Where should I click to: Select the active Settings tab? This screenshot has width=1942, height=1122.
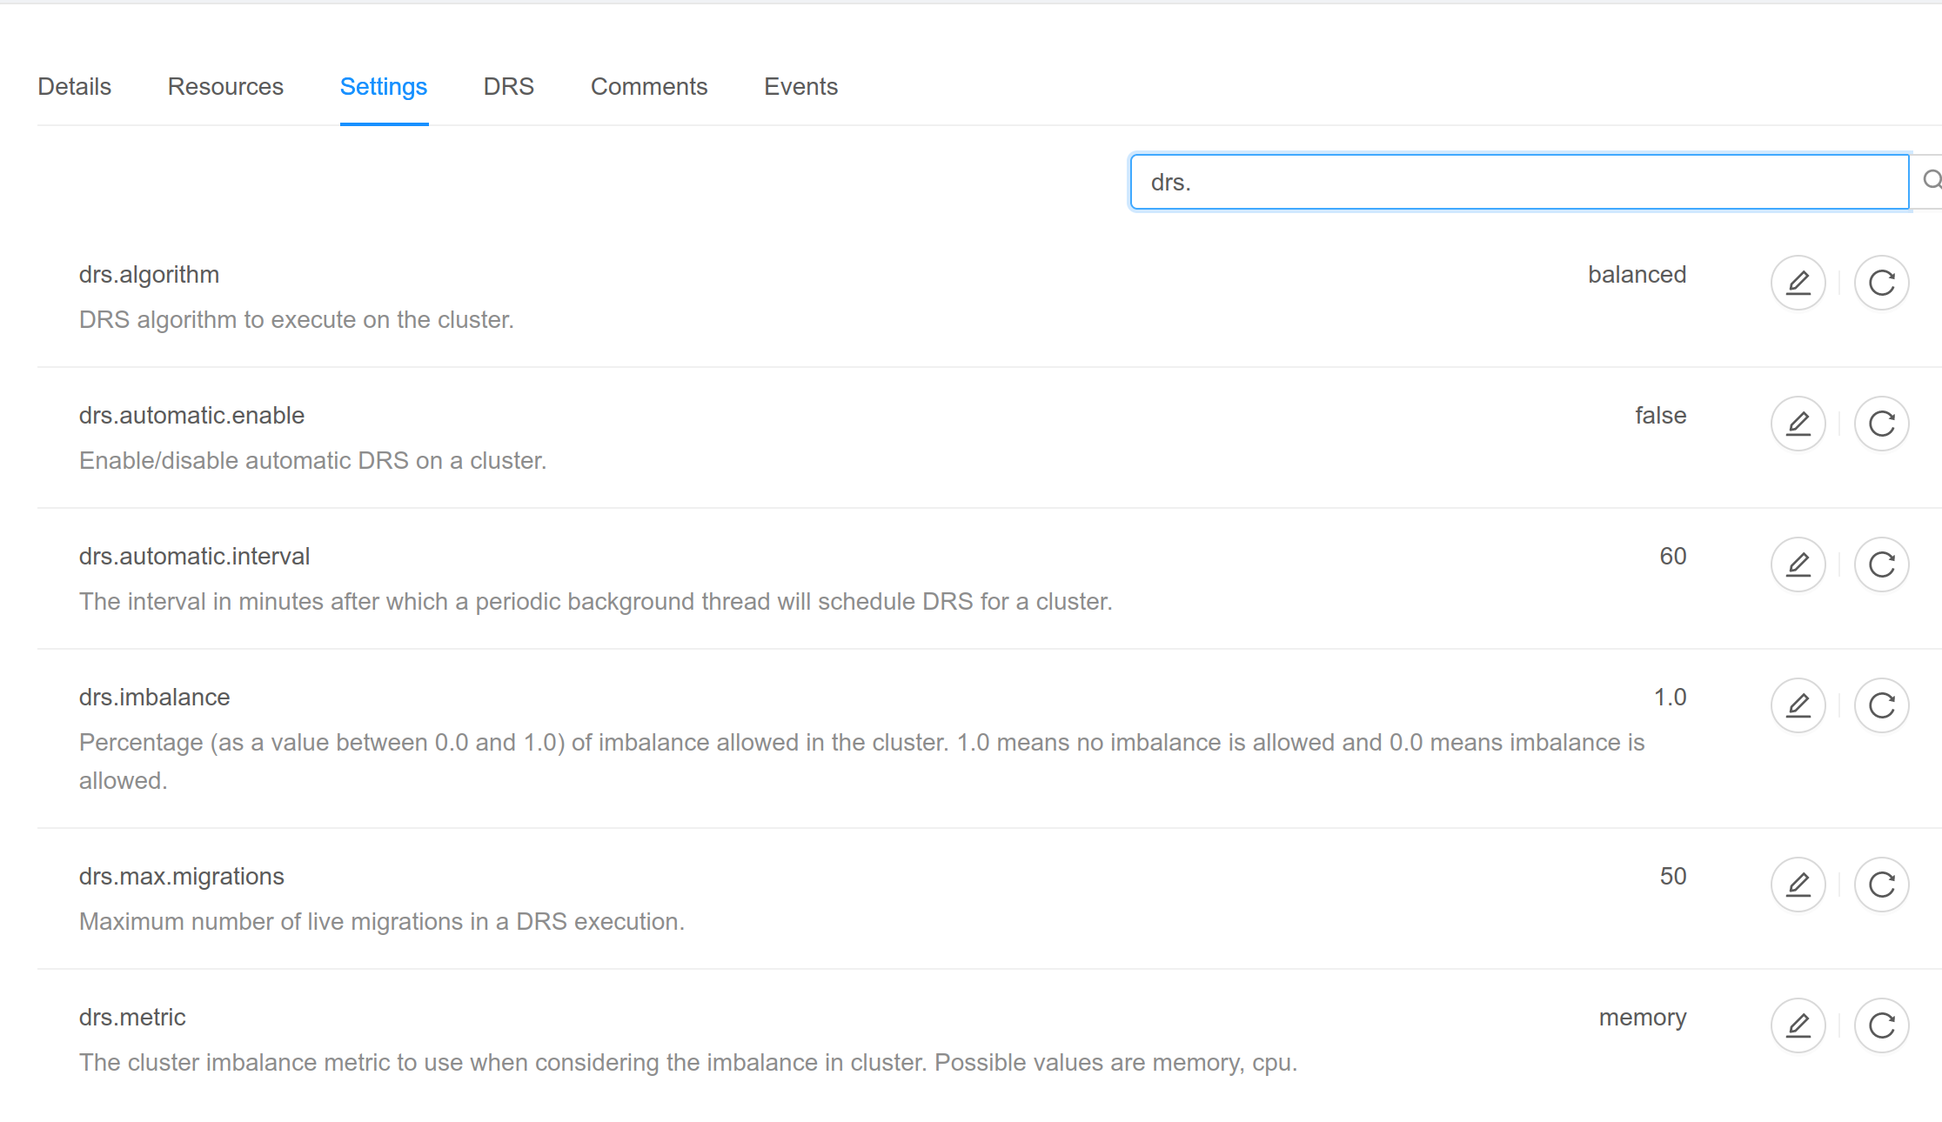coord(384,86)
